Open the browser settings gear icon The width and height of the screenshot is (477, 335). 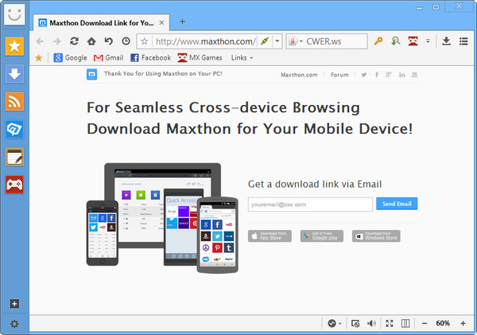(14, 324)
